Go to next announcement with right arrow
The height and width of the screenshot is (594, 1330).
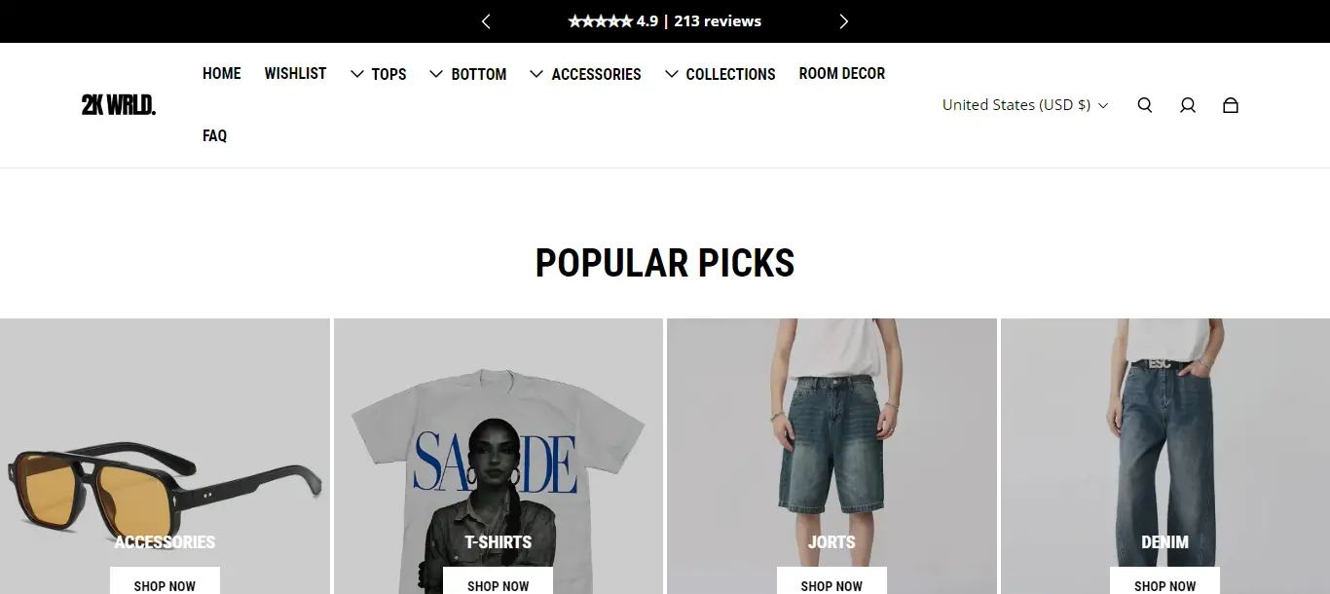[x=843, y=21]
